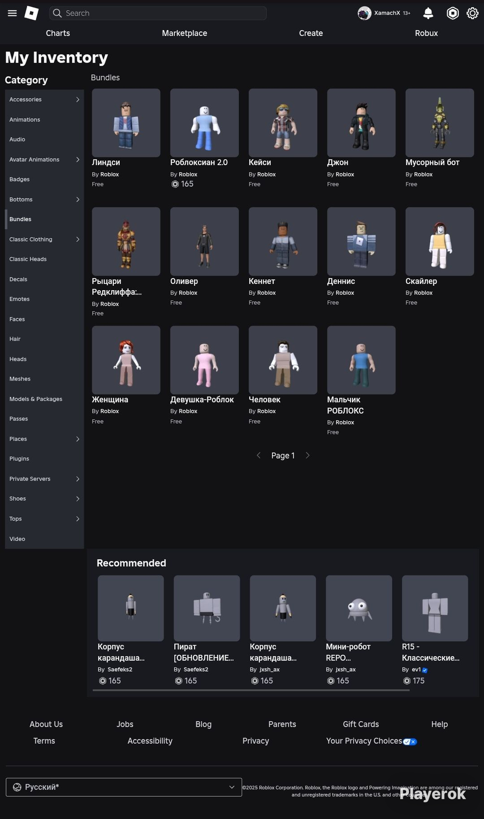Open recommended Пират bundle thumbnail

[x=207, y=608]
